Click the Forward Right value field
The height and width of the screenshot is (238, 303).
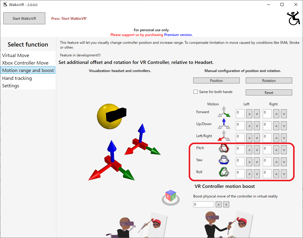(x=267, y=114)
